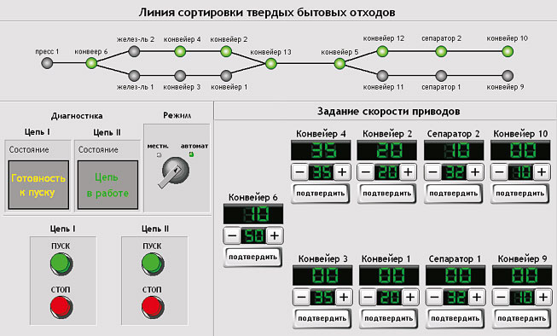Decrease Конвейер 10 speed setpoint
557x336 pixels.
[x=499, y=172]
